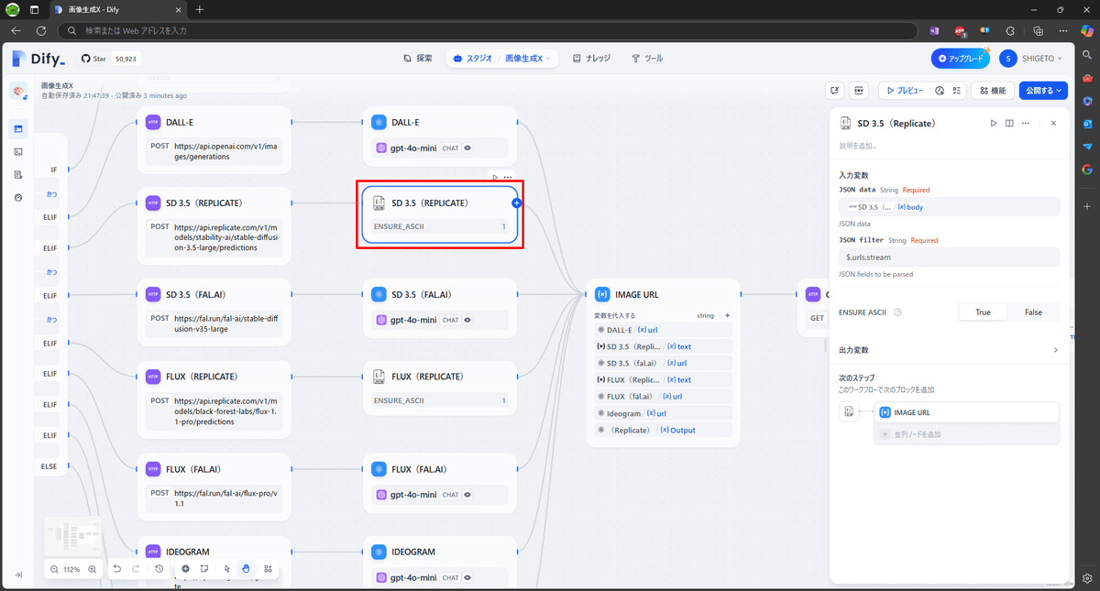Click plus handle on selected SD 3.5 node

pos(517,203)
